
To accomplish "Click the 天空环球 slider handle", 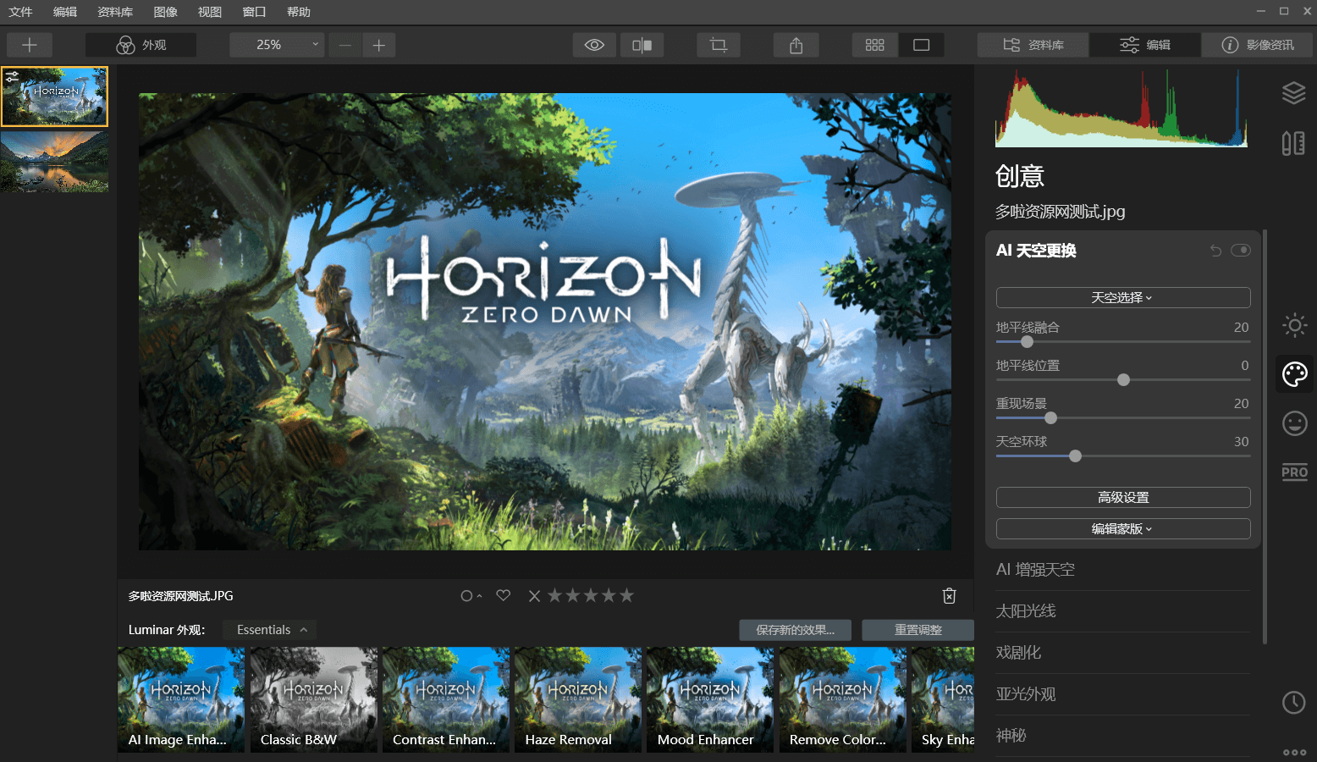I will tap(1075, 456).
